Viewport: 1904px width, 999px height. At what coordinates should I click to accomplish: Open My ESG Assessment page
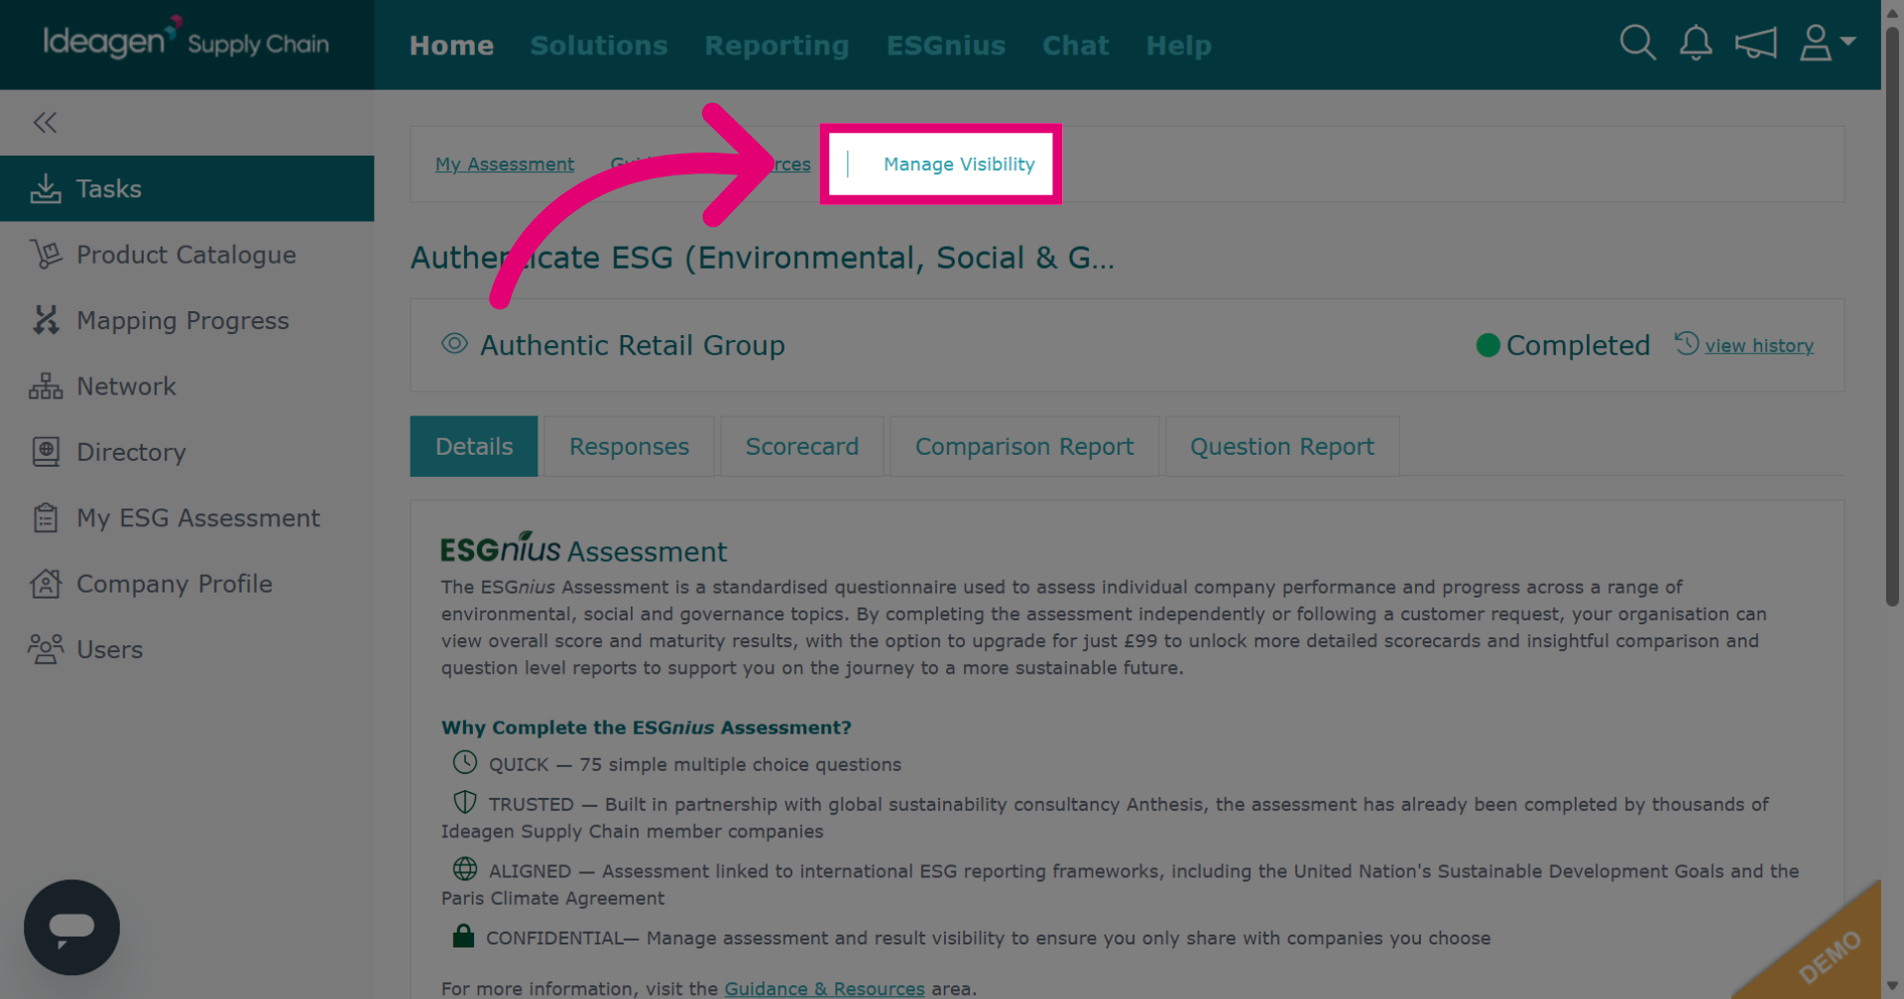click(x=186, y=517)
